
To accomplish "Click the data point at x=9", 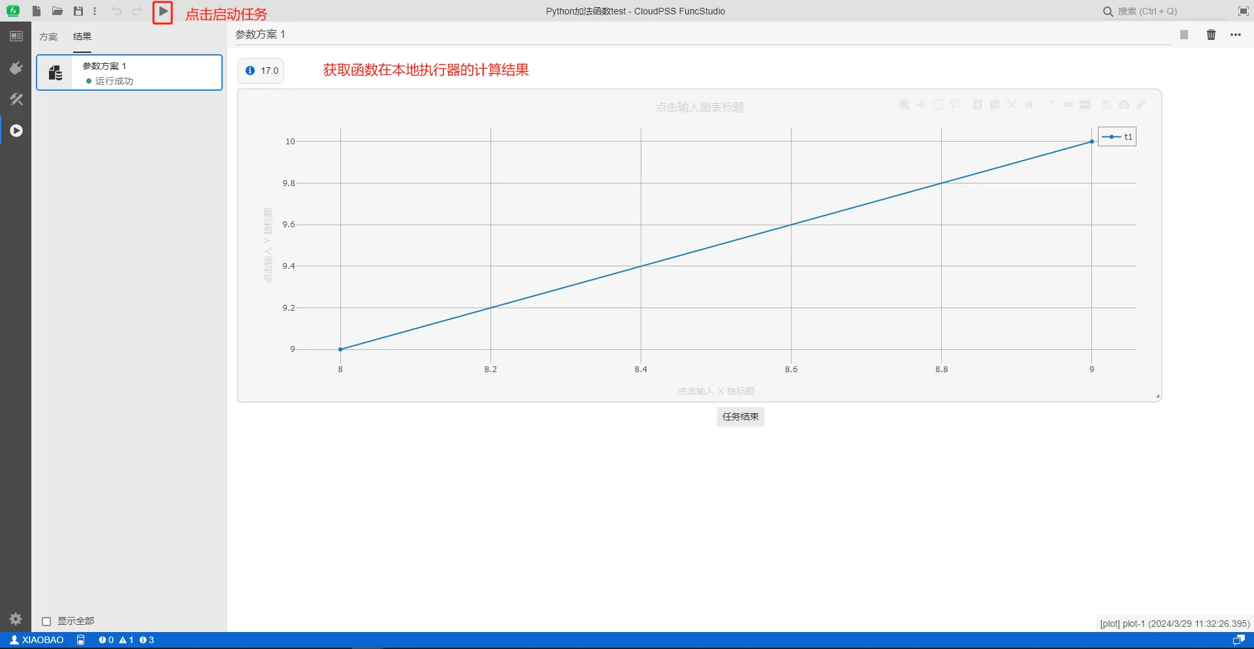I will pyautogui.click(x=1092, y=142).
